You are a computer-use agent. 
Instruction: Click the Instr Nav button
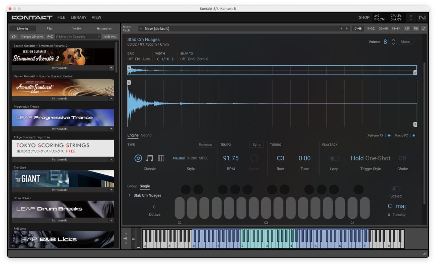110,36
